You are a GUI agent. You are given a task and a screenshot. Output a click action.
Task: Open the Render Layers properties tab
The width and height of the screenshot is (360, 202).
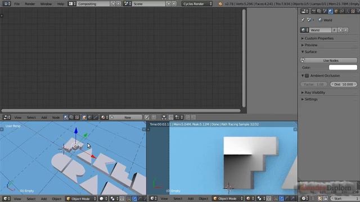coord(319,11)
